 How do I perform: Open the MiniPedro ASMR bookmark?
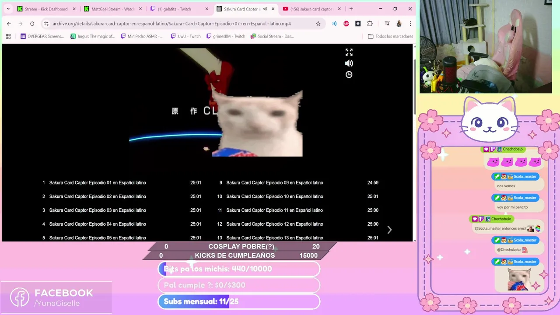[141, 36]
